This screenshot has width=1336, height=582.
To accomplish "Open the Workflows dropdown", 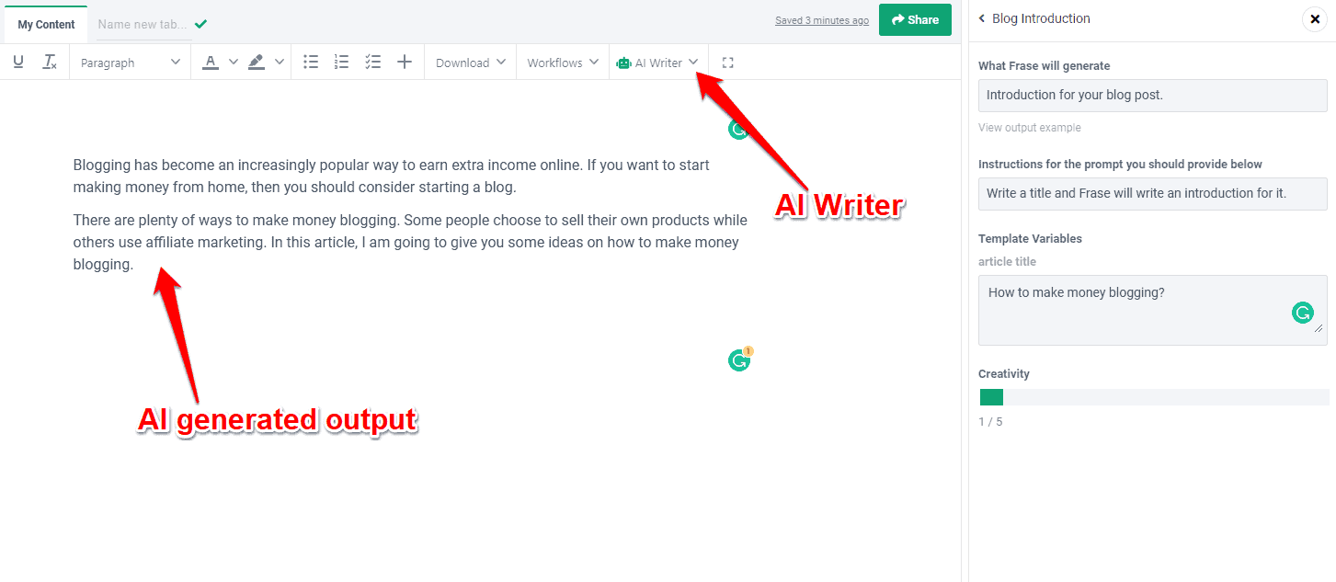I will [562, 63].
